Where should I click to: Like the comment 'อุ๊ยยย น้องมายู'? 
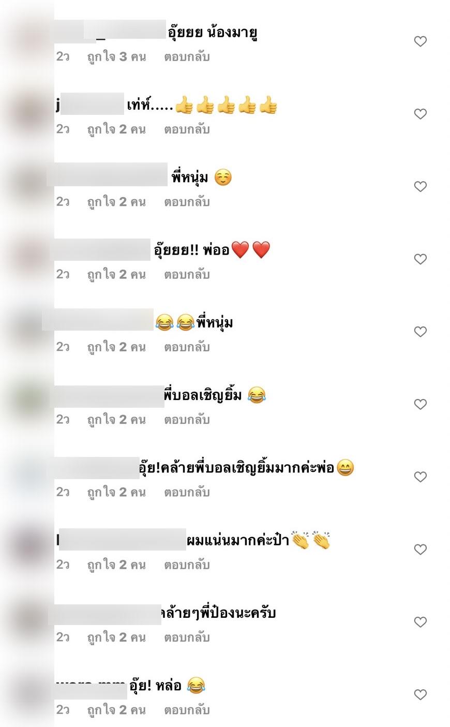coord(421,41)
